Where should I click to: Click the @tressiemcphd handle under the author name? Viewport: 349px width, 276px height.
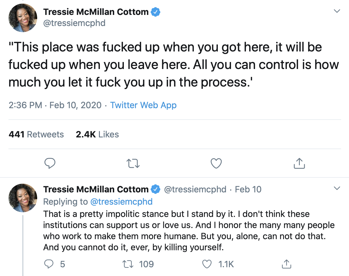pos(74,23)
